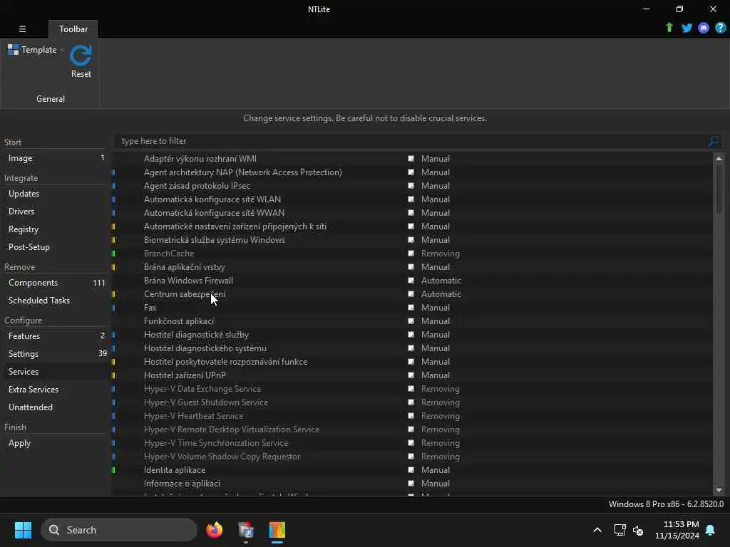Click the network display tray icon
The image size is (730, 547).
(620, 530)
